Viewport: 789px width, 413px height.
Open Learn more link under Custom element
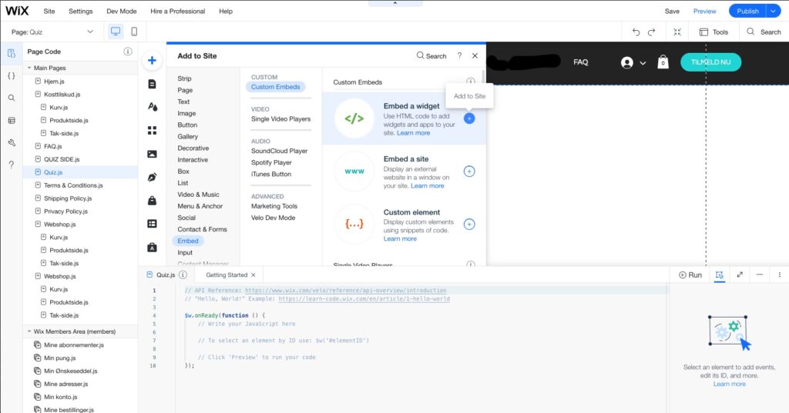(x=400, y=238)
